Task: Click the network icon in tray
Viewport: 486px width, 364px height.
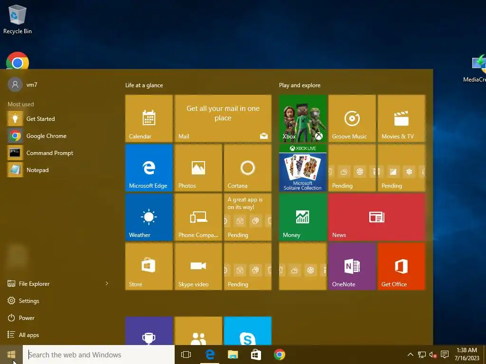Action: pos(421,355)
